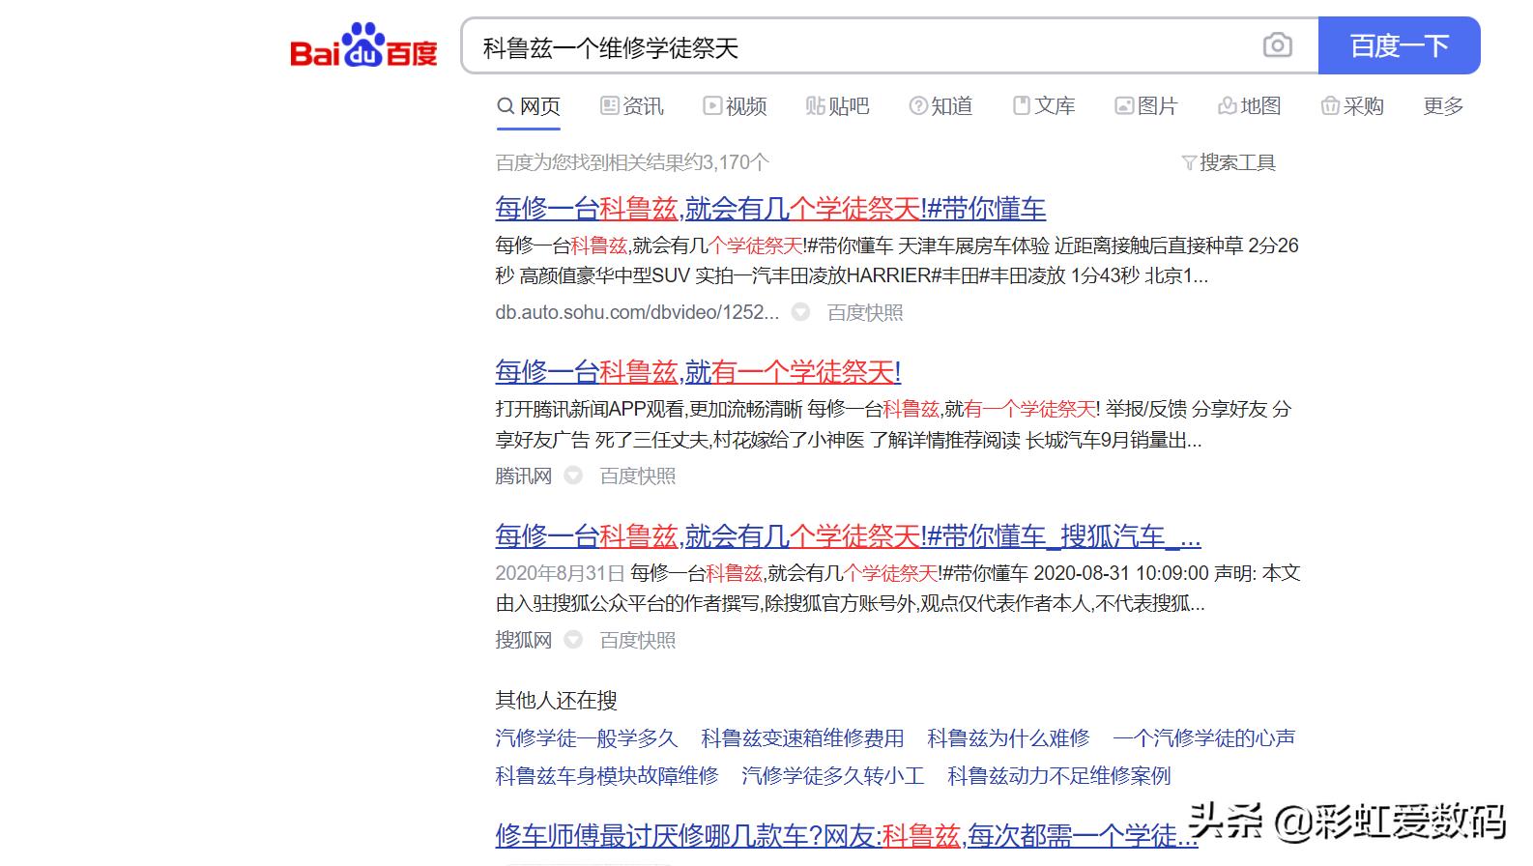This screenshot has height=866, width=1533.
Task: Open the 知道 tab
Action: coord(941,106)
